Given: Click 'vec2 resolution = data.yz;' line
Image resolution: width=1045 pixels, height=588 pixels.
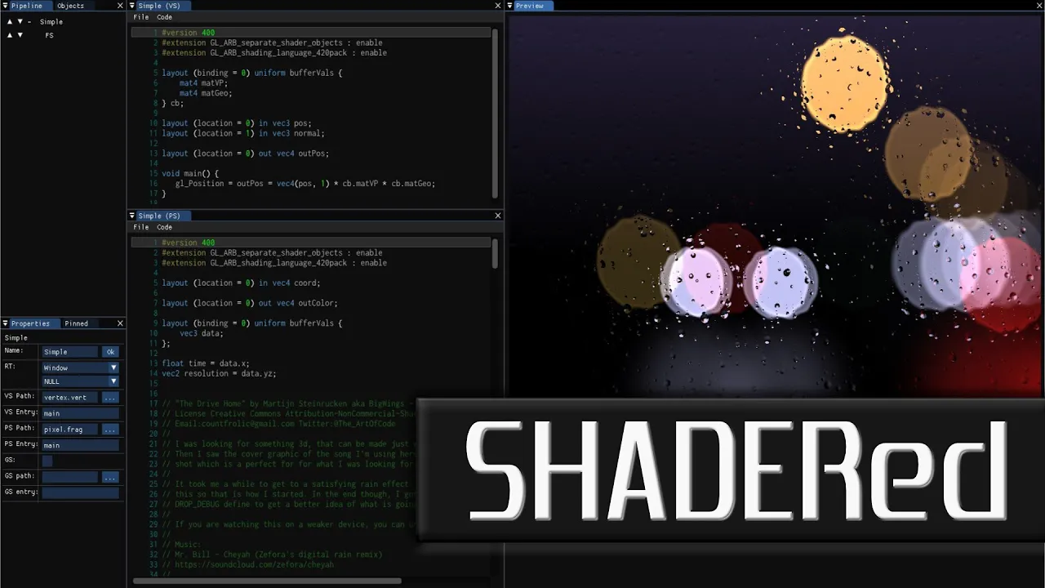Looking at the screenshot, I should coord(219,373).
